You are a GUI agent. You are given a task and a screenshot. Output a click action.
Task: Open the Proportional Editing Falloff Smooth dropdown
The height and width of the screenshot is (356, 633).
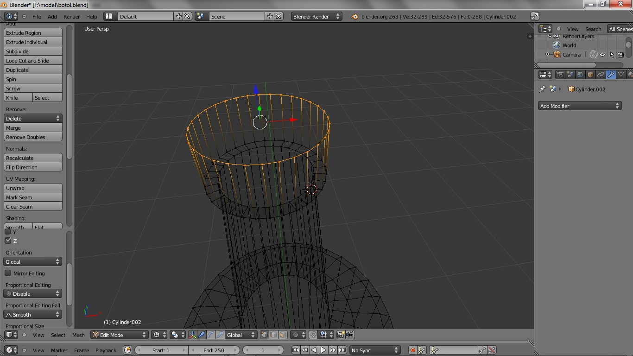click(x=33, y=314)
